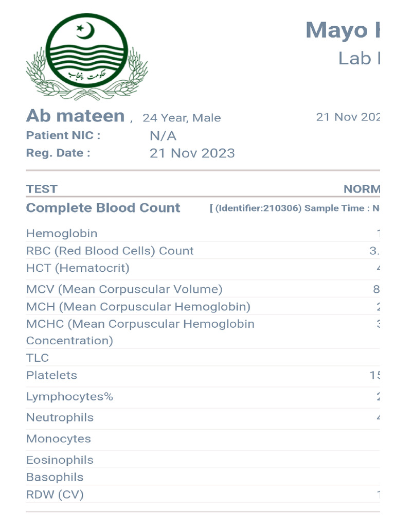Click the Complete Blood Count heading

click(x=103, y=208)
